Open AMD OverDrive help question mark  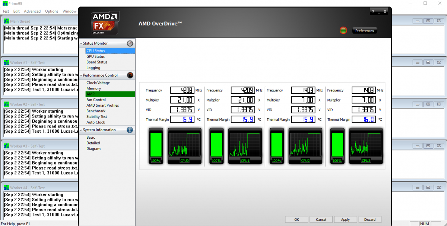(x=373, y=12)
